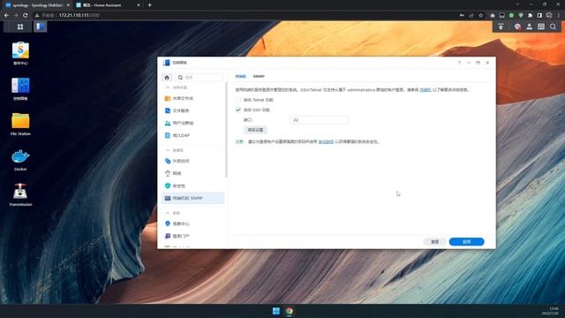Screen dimensions: 565x318
Task: Toggle the SSH service checkbox
Action: [x=238, y=110]
